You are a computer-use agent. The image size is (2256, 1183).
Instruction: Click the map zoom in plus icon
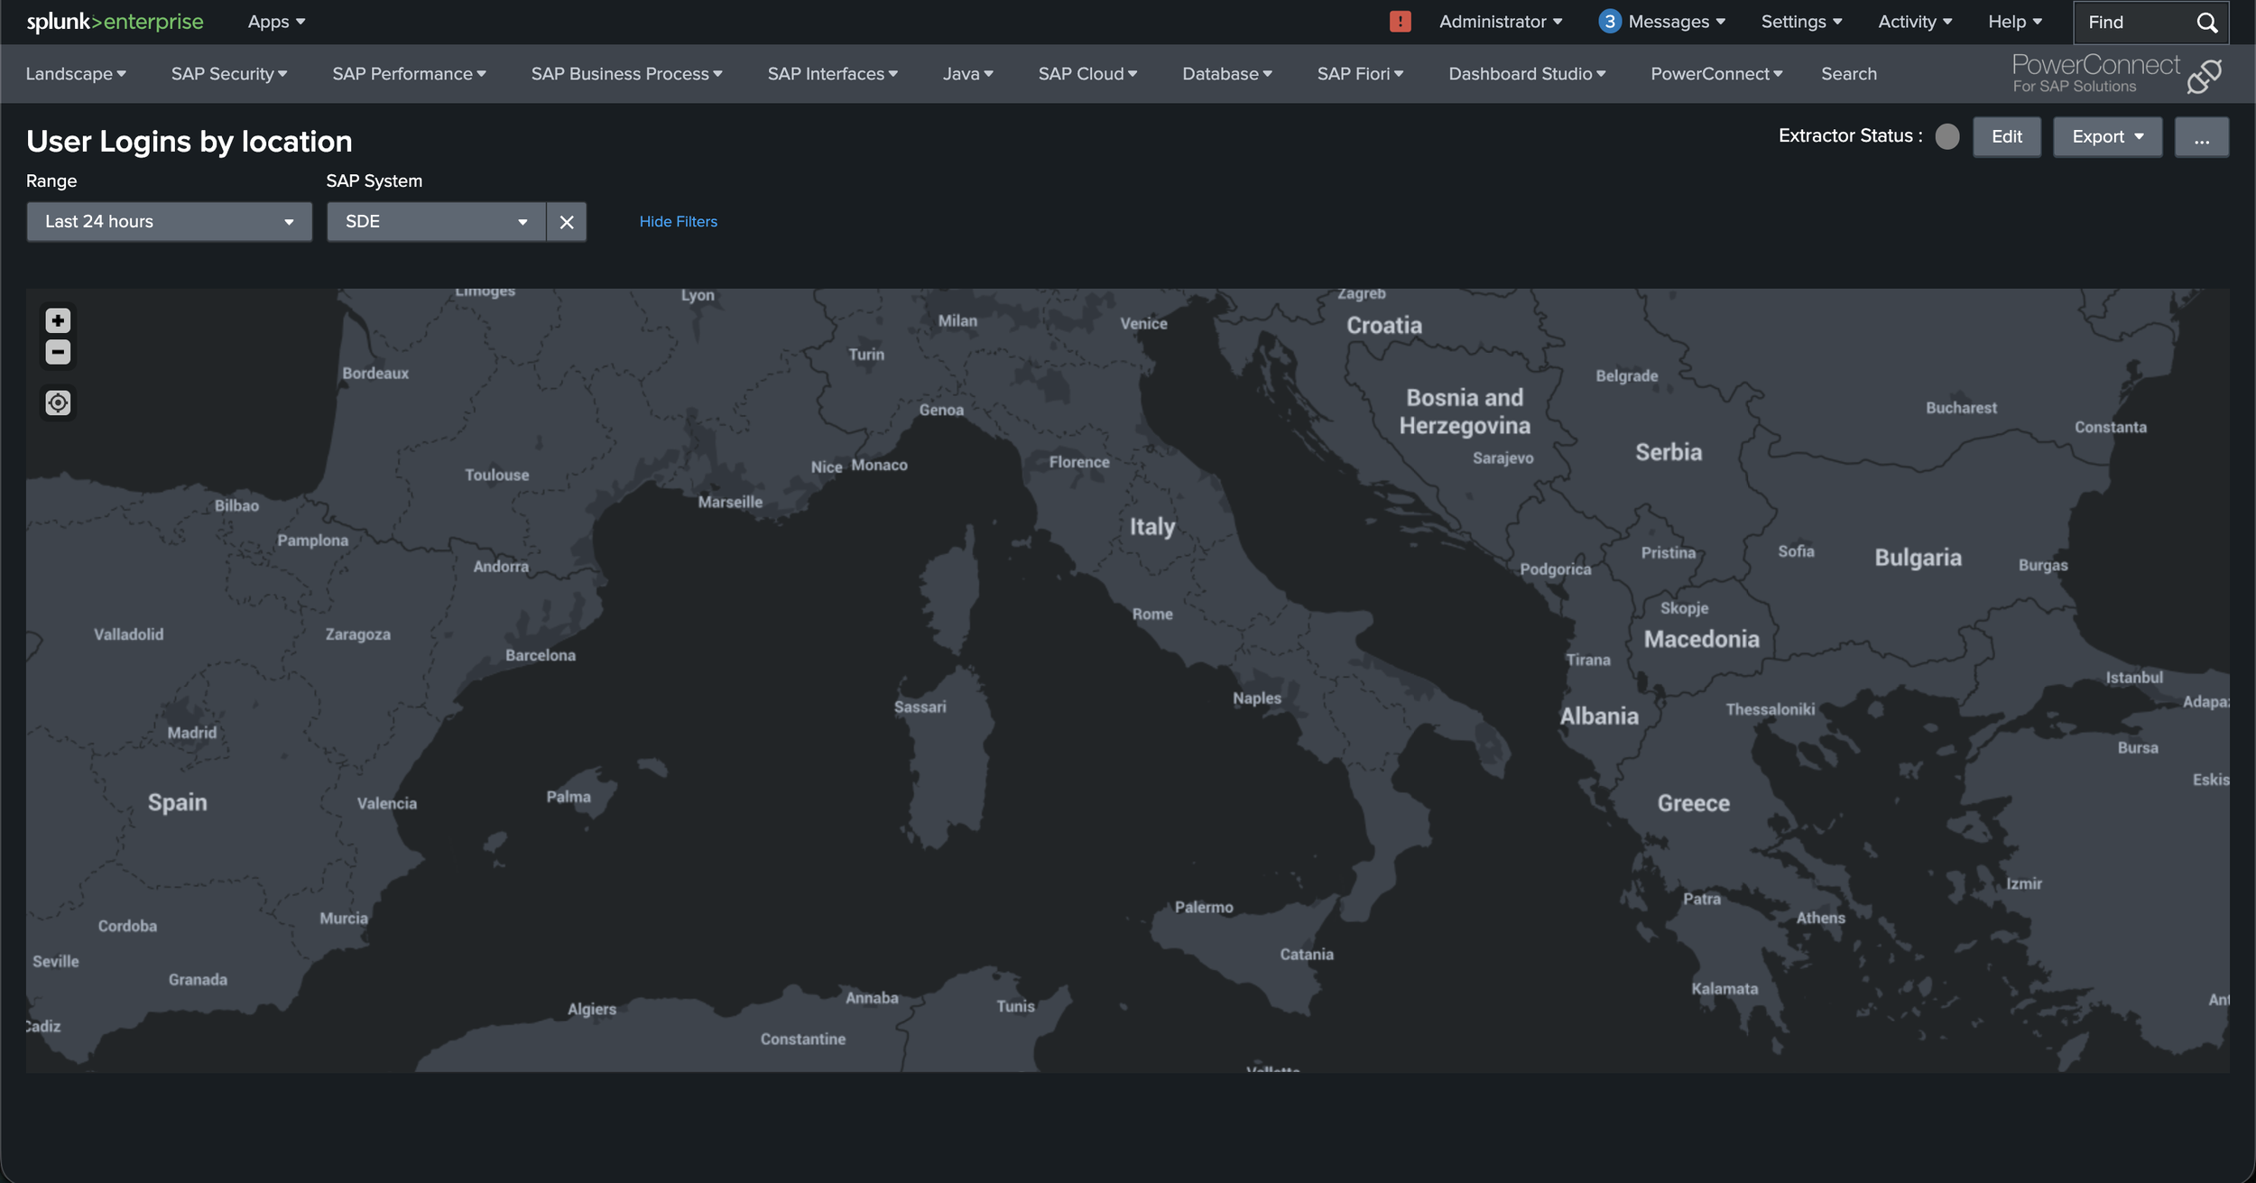[58, 320]
